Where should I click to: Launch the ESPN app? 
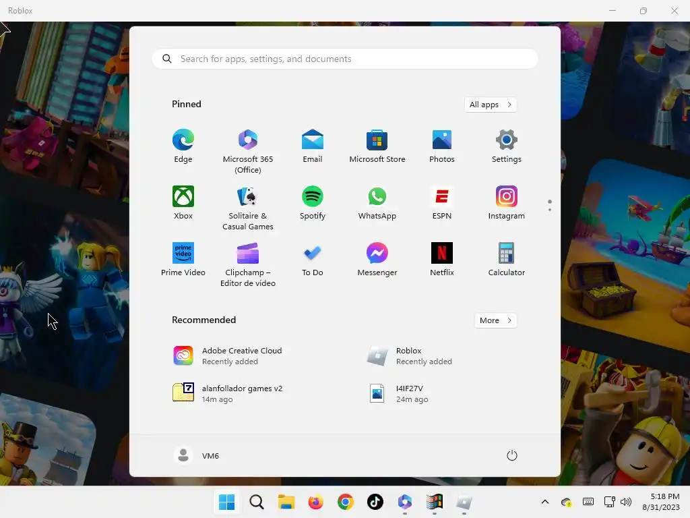point(442,203)
